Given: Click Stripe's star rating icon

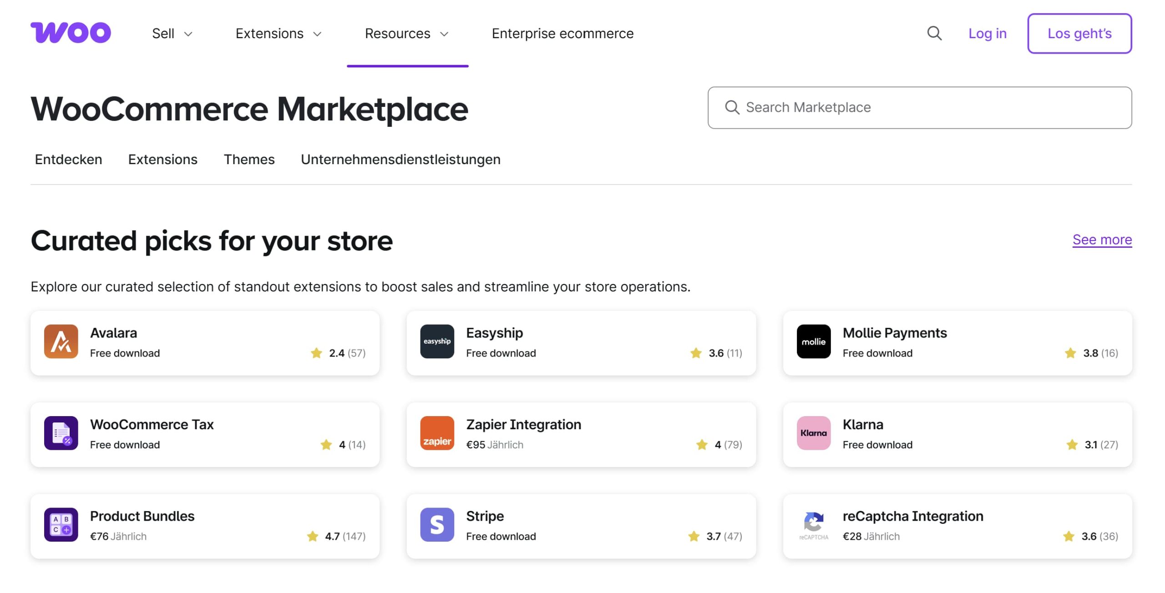Looking at the screenshot, I should pos(694,536).
